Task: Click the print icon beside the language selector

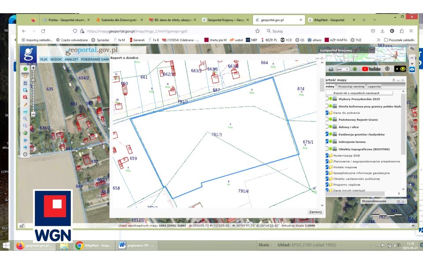Action: pyautogui.click(x=331, y=69)
